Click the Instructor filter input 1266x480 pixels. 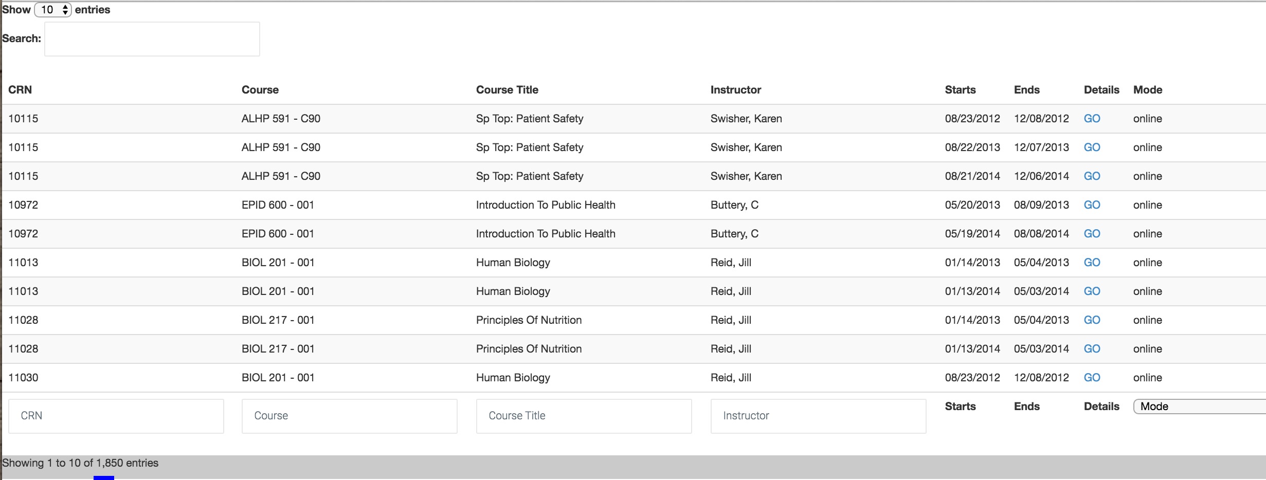coord(818,416)
